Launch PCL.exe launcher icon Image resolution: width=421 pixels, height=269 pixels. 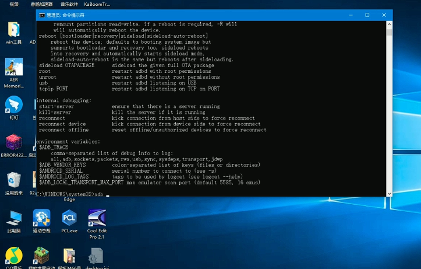pyautogui.click(x=69, y=218)
